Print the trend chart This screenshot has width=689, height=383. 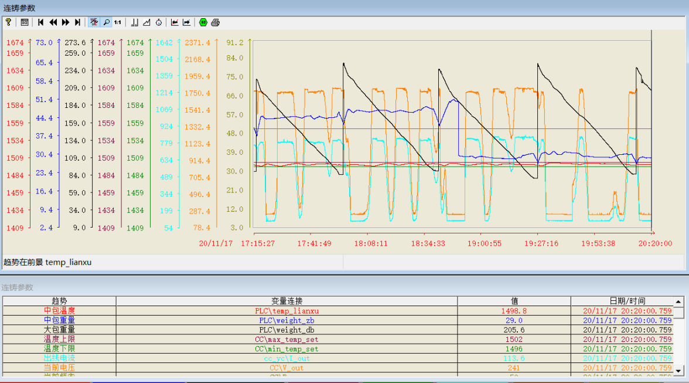pyautogui.click(x=216, y=22)
